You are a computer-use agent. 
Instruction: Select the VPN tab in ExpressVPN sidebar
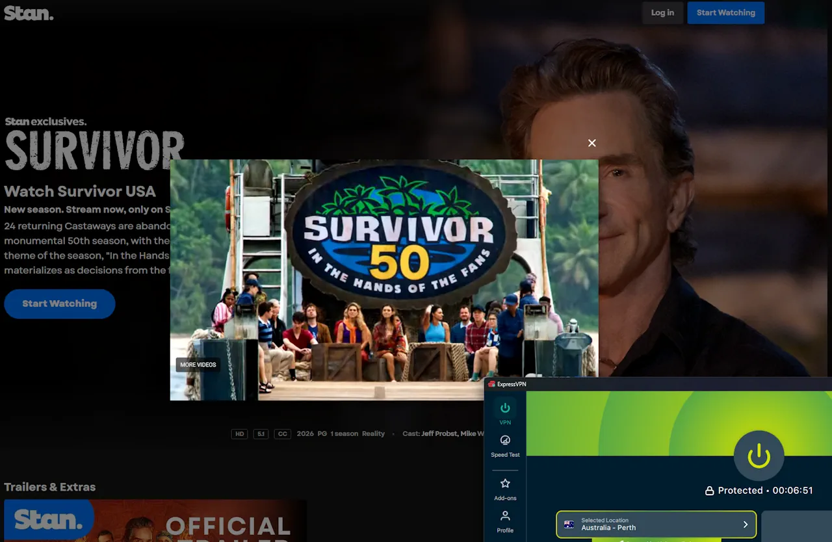505,413
